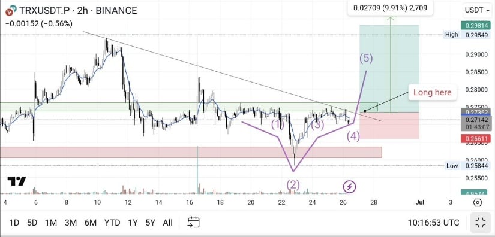Select the 5Y time range
The width and height of the screenshot is (495, 237).
[150, 223]
